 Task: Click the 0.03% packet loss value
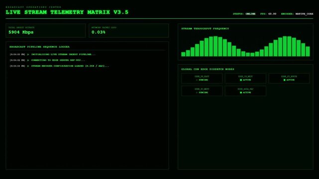coord(99,32)
